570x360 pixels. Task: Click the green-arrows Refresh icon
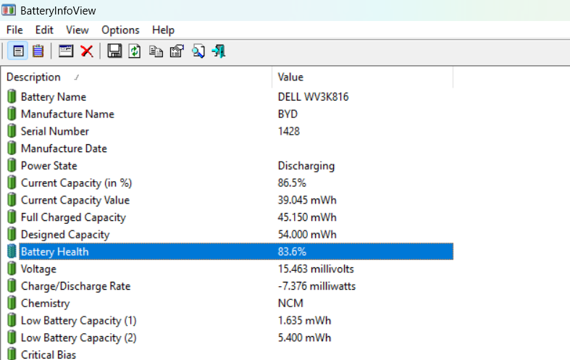(x=135, y=51)
